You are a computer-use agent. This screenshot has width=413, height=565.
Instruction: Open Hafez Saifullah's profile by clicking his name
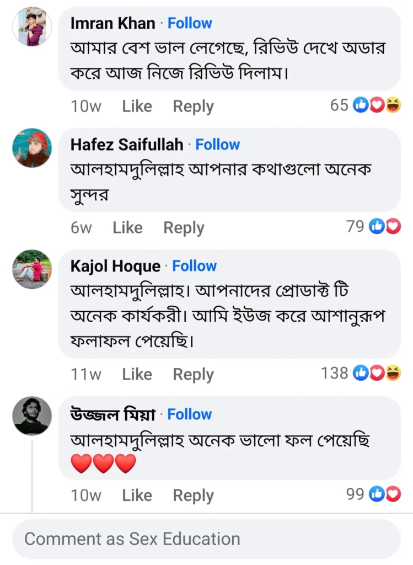[x=127, y=144]
